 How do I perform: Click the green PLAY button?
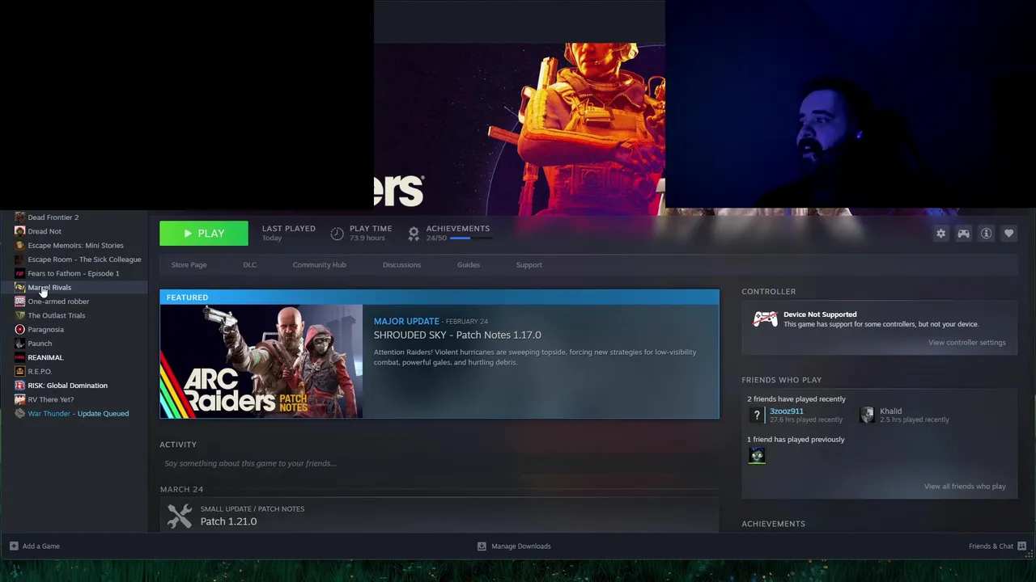tap(204, 234)
